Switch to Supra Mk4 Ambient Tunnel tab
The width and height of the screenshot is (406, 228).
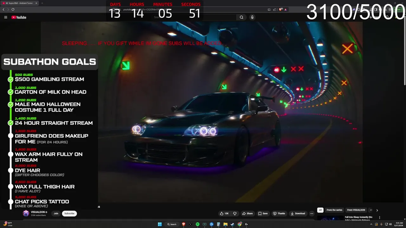(x=20, y=3)
